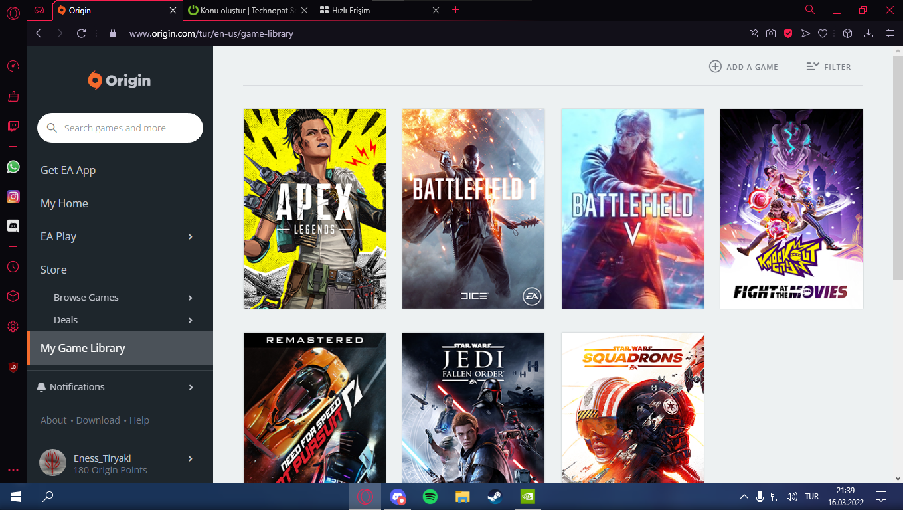903x510 pixels.
Task: Open the Windows Start menu
Action: click(x=16, y=496)
